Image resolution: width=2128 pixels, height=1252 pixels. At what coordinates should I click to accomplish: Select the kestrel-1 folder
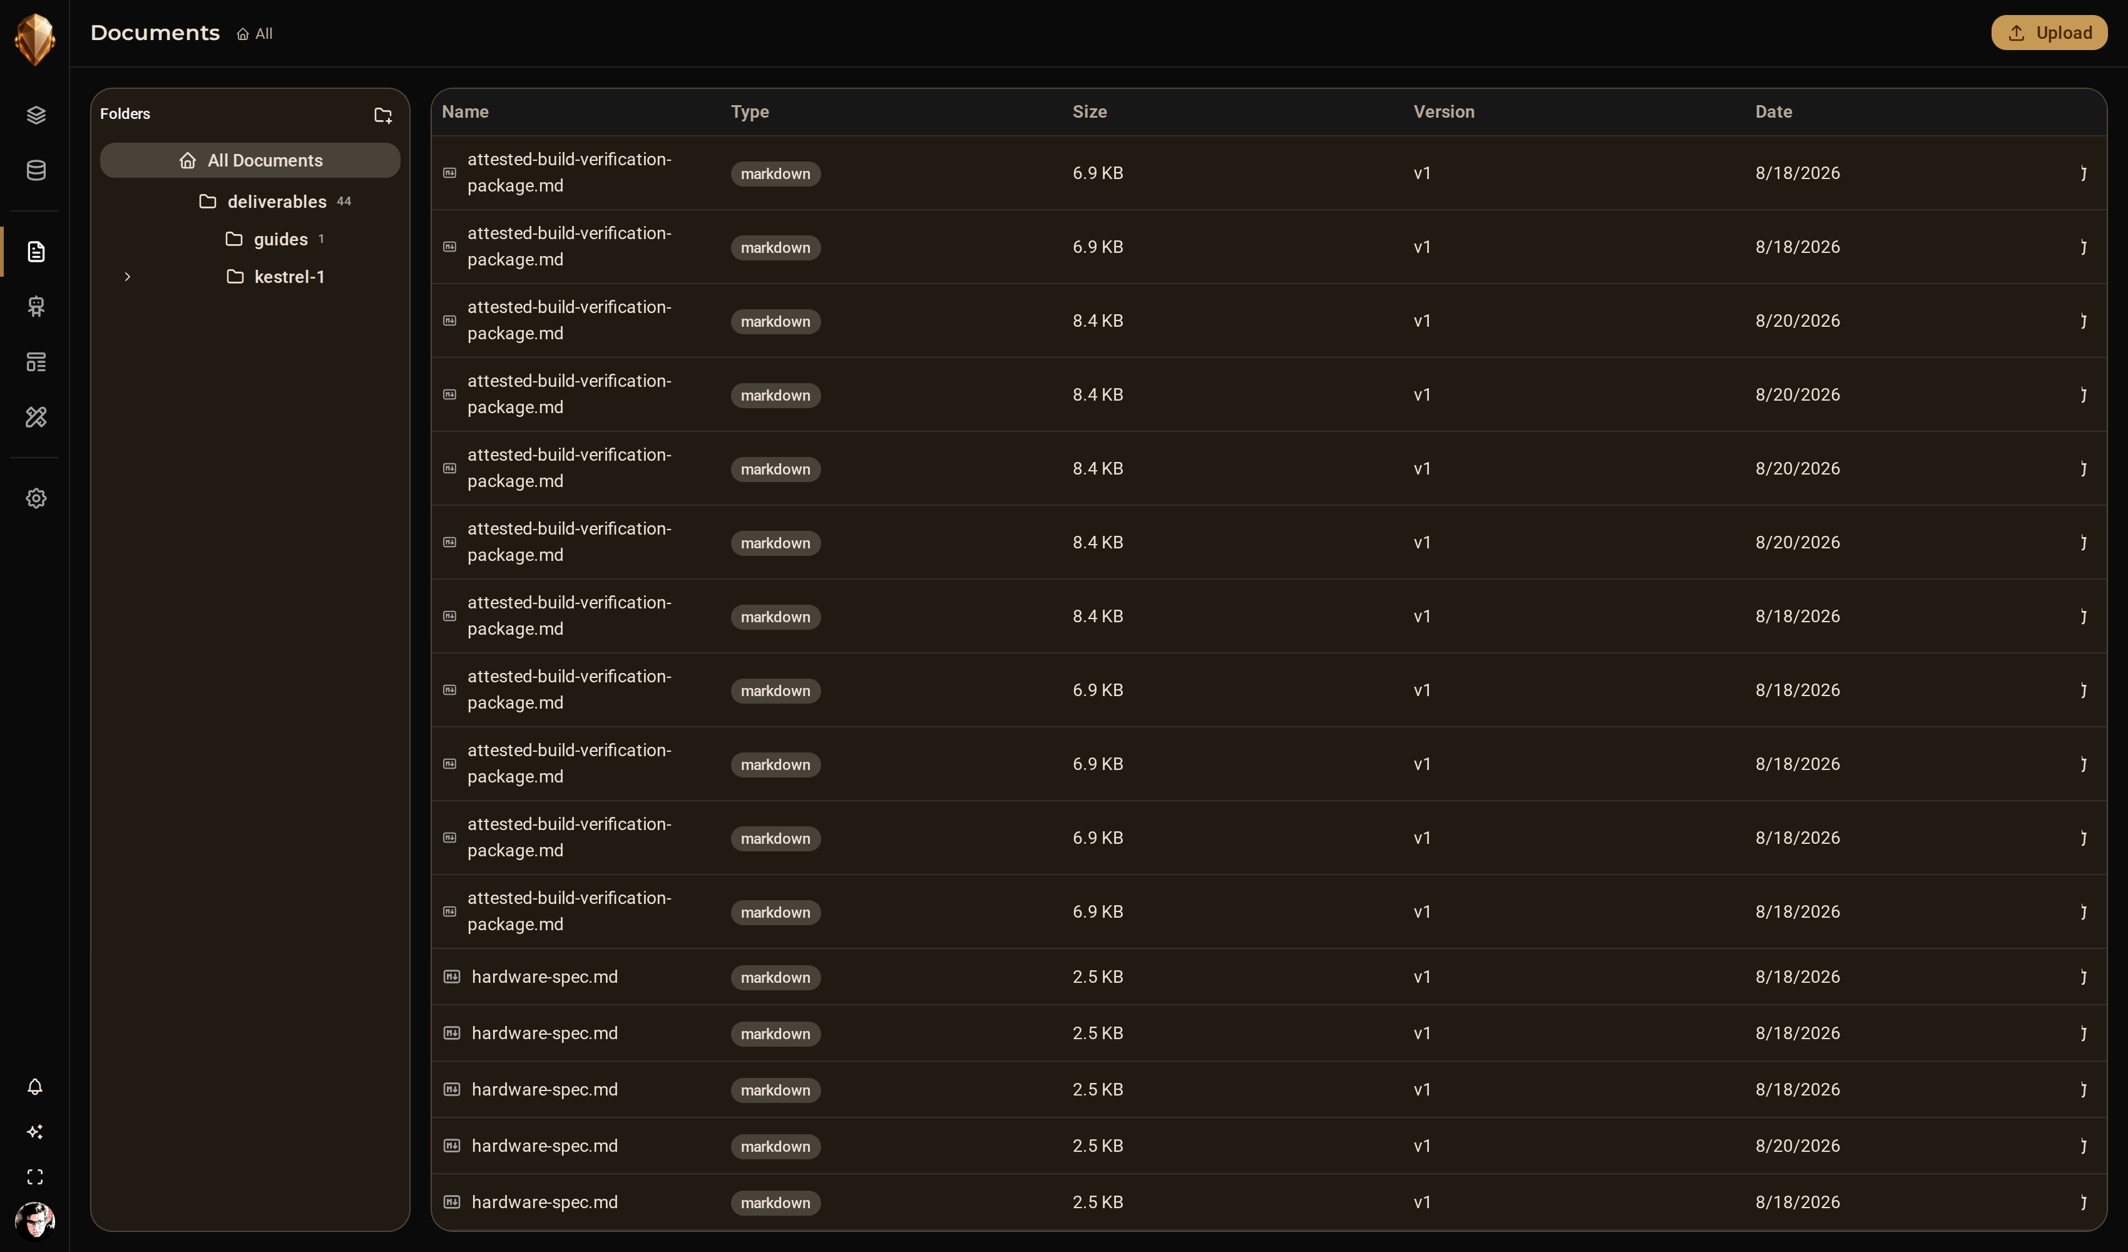(275, 276)
